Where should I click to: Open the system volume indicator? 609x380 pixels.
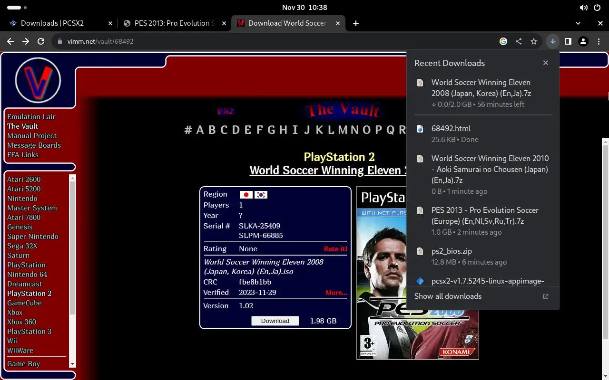point(583,8)
